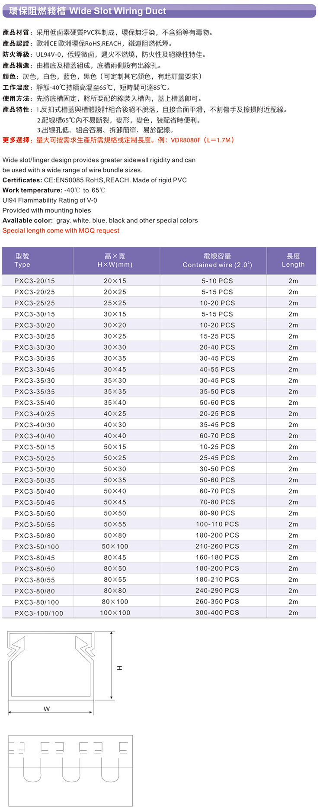Click the 240-290 PCS capacity cell
The height and width of the screenshot is (810, 320).
pyautogui.click(x=217, y=591)
